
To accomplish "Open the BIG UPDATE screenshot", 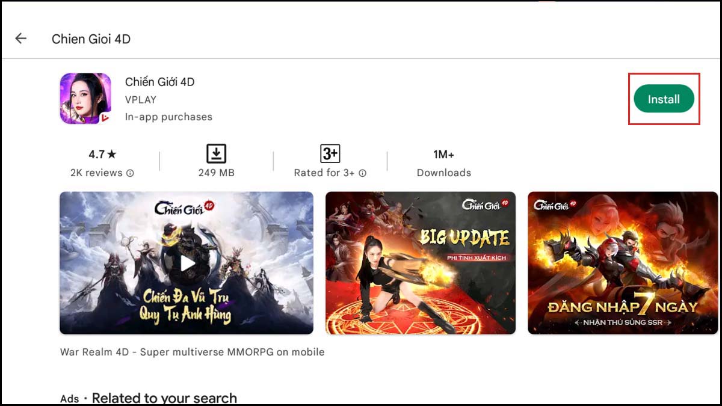I will point(421,263).
